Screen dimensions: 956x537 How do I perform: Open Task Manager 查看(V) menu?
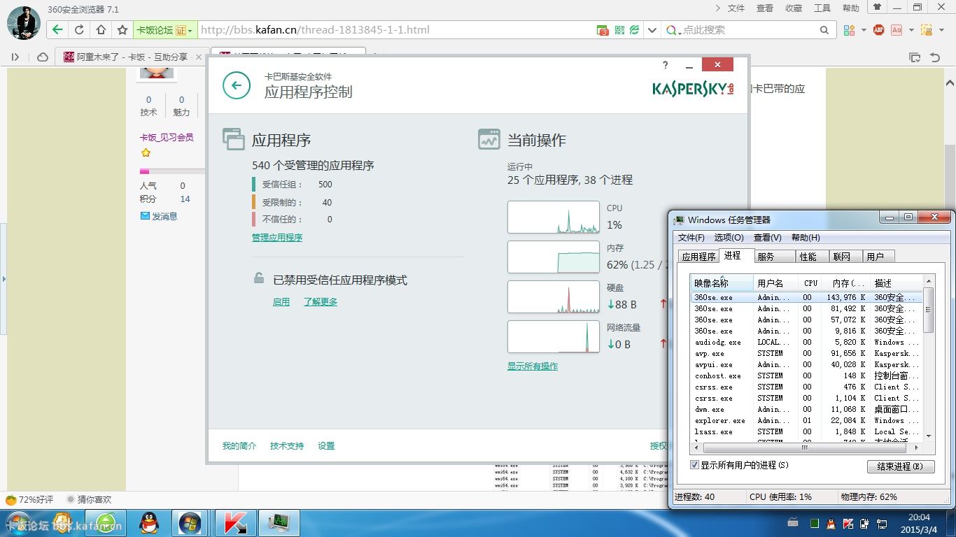(768, 238)
